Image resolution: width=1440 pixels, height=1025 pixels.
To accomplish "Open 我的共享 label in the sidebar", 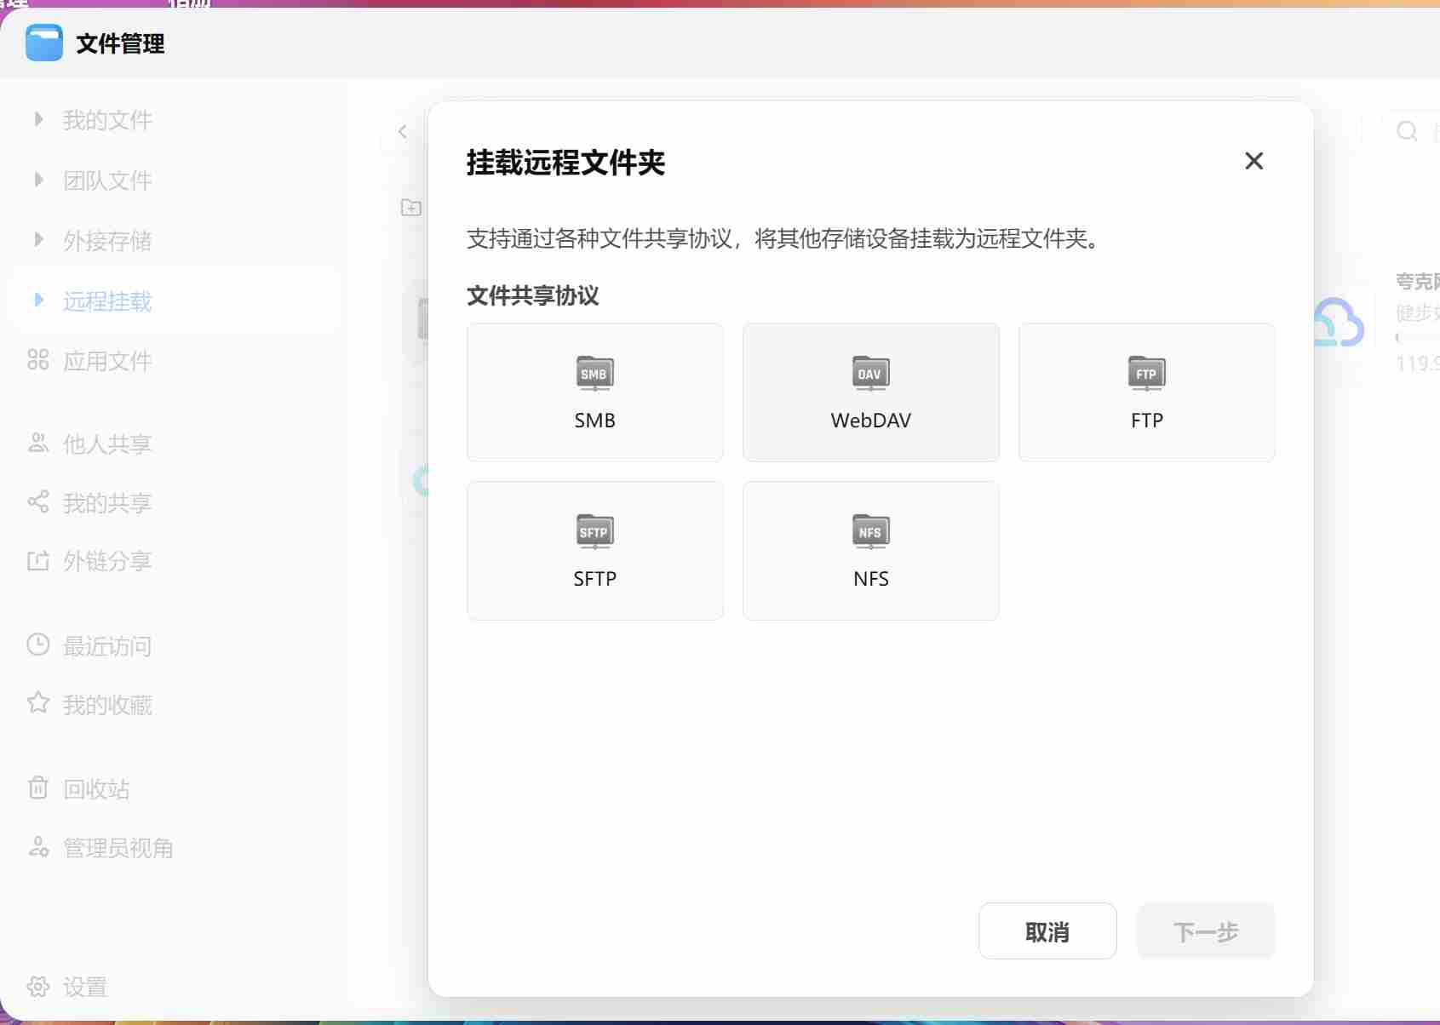I will point(107,502).
